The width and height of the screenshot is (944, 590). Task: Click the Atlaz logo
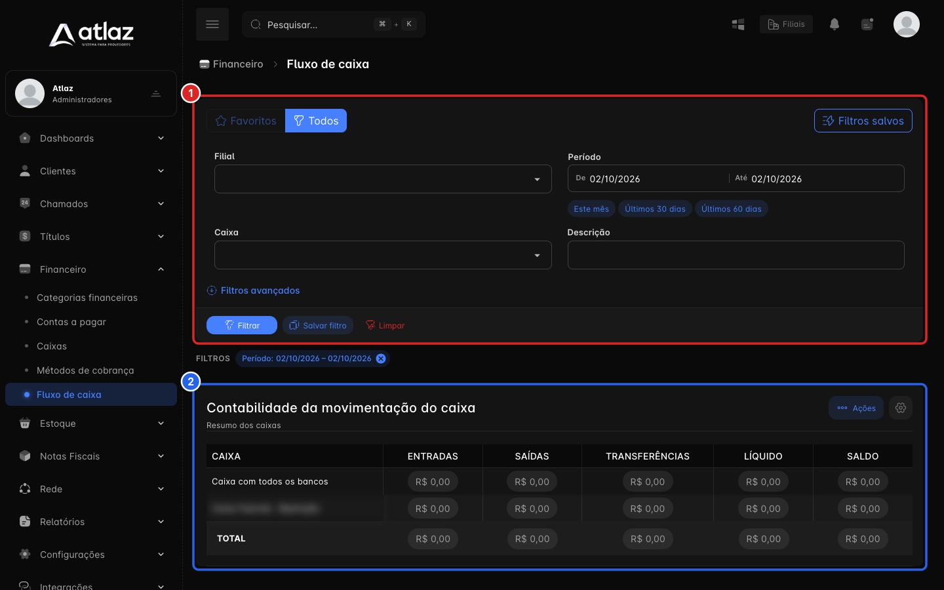[x=91, y=34]
